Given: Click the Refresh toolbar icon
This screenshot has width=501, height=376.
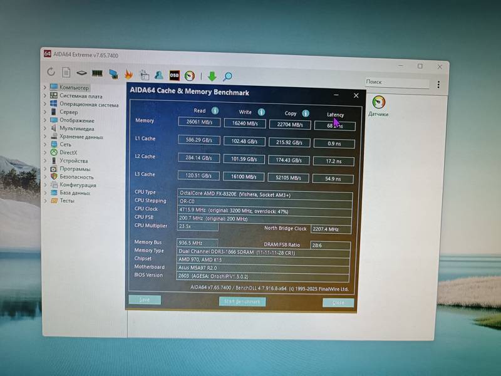Looking at the screenshot, I should (51, 73).
